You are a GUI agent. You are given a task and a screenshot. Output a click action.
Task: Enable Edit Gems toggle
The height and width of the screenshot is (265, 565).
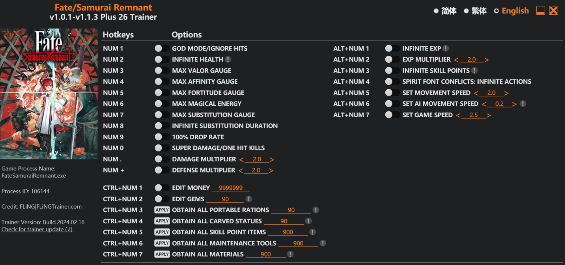pyautogui.click(x=162, y=199)
